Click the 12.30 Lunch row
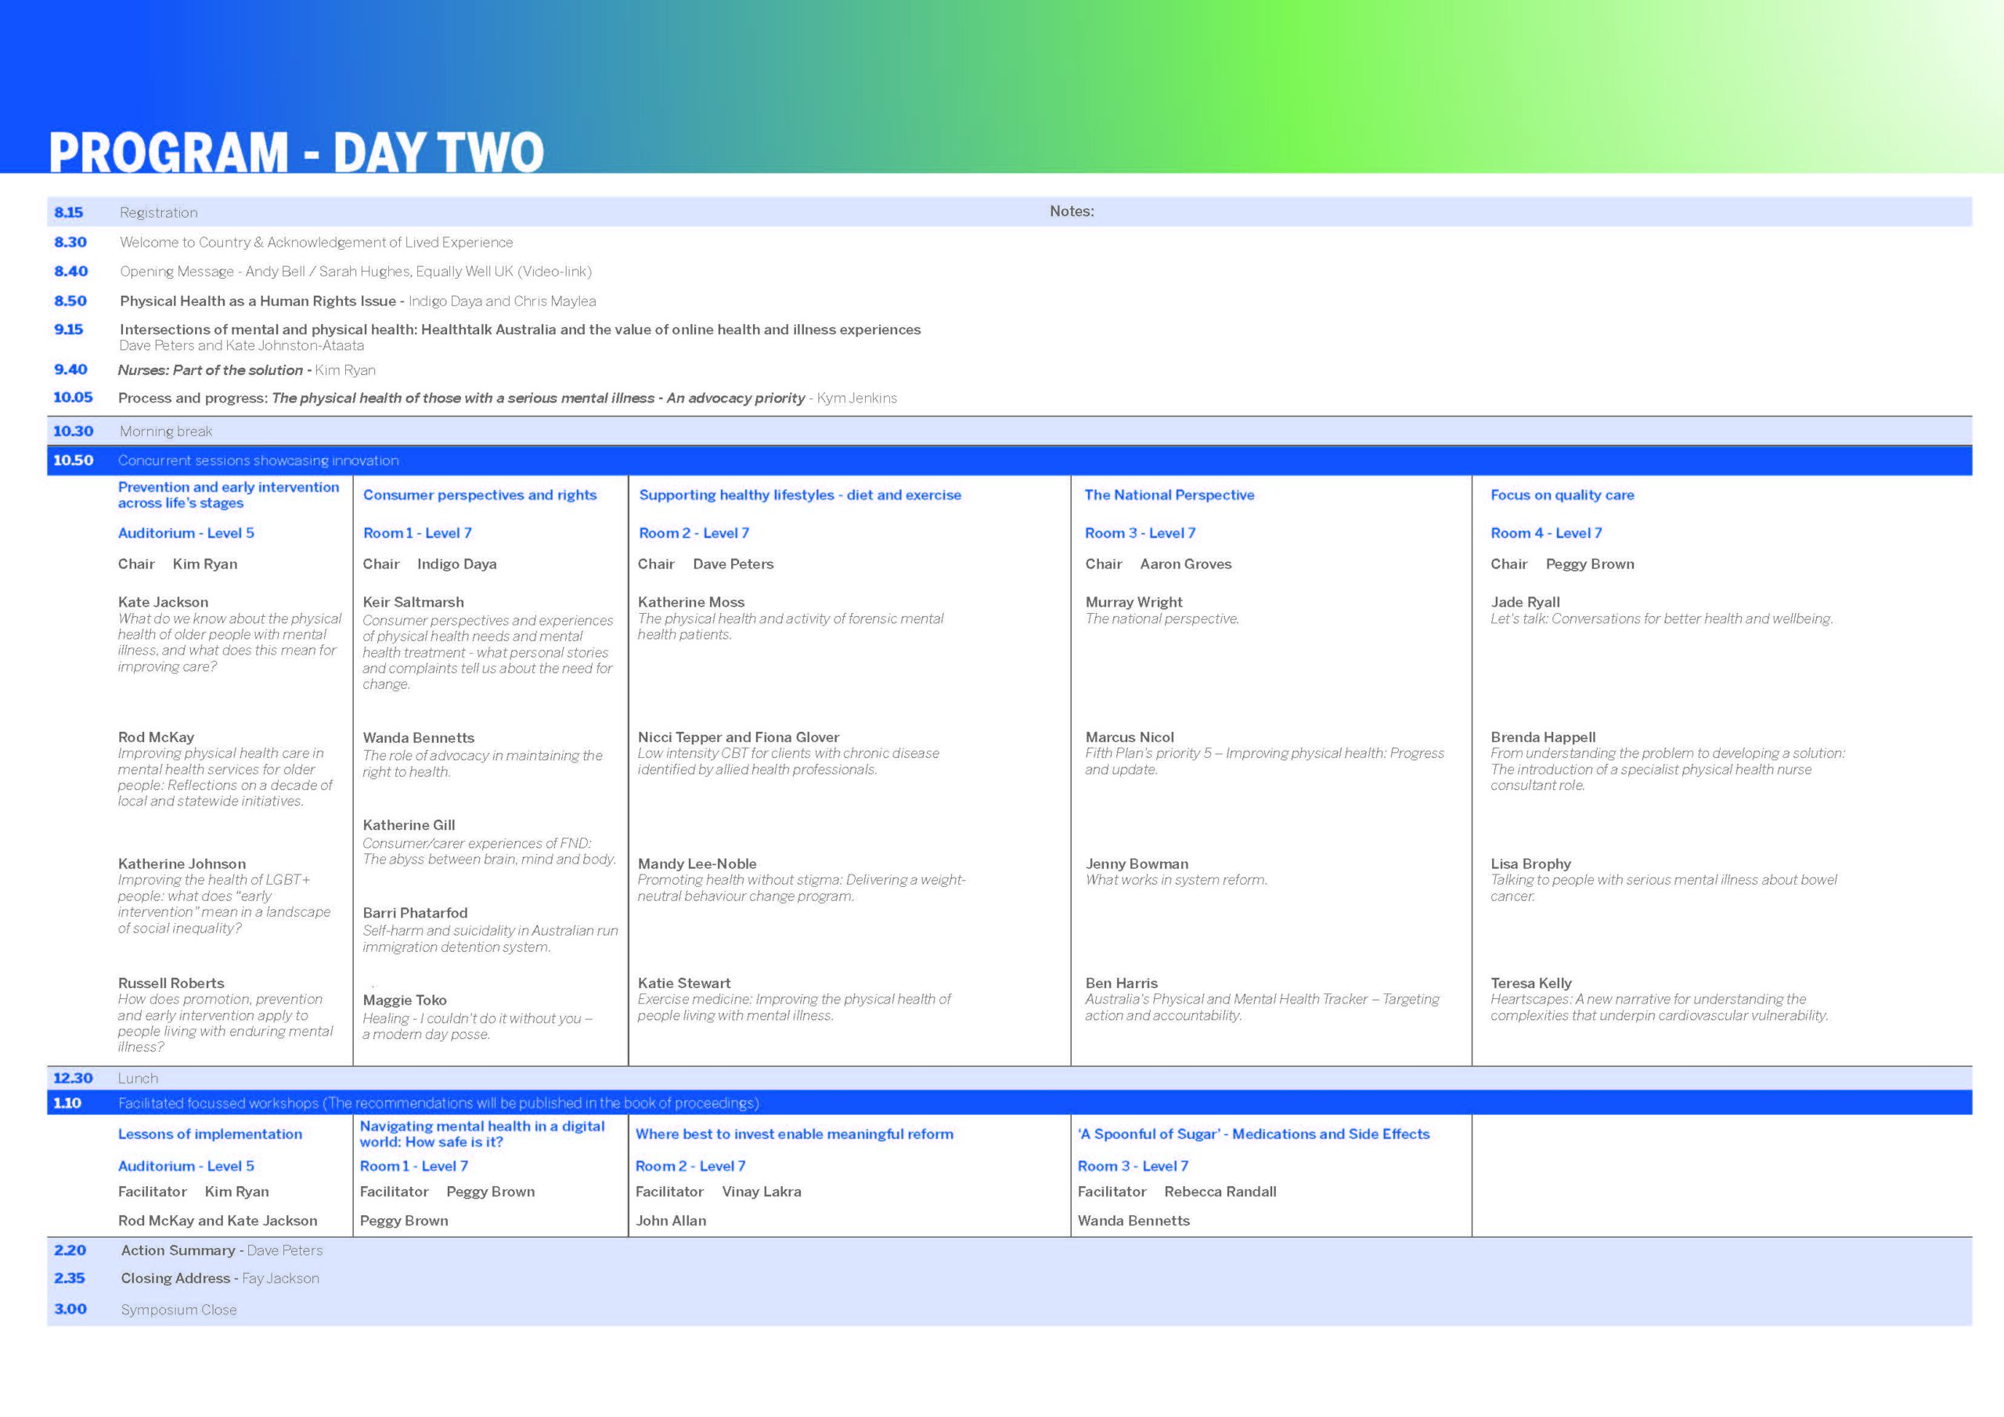2004x1417 pixels. pyautogui.click(x=138, y=1078)
